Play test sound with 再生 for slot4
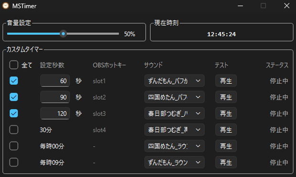 pyautogui.click(x=226, y=130)
